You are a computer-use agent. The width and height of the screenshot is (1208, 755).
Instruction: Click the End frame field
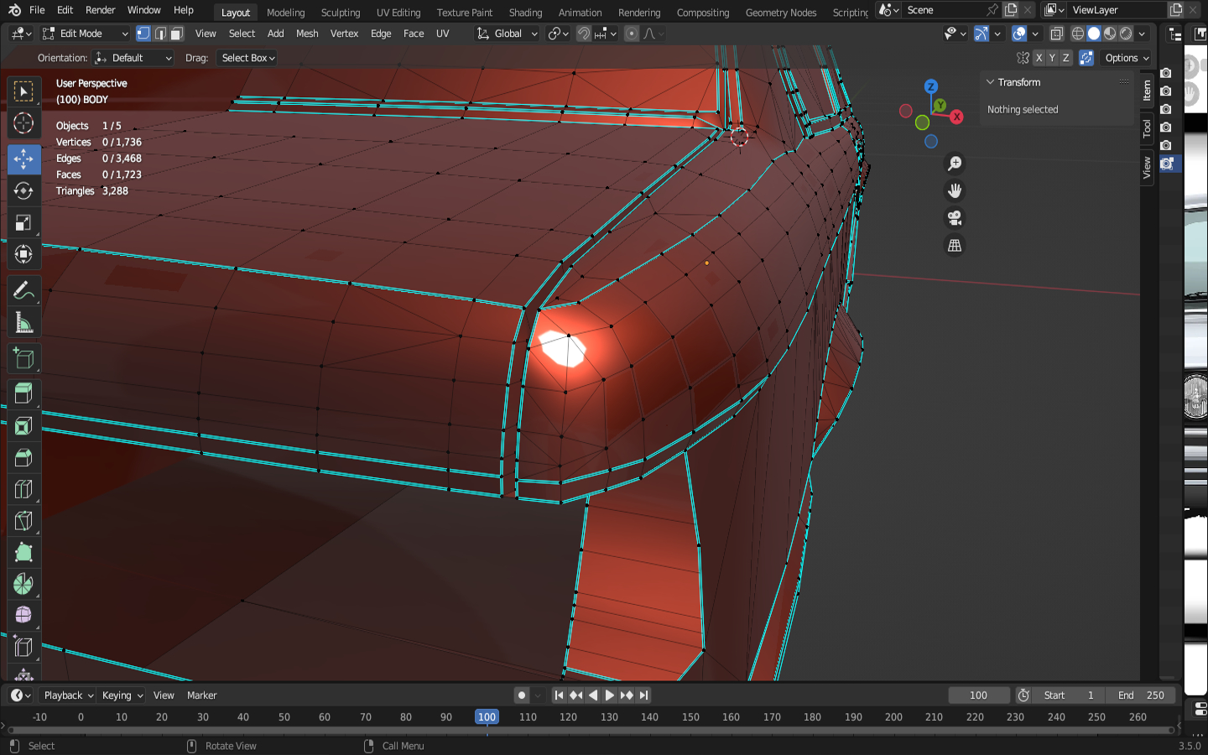pos(1141,695)
